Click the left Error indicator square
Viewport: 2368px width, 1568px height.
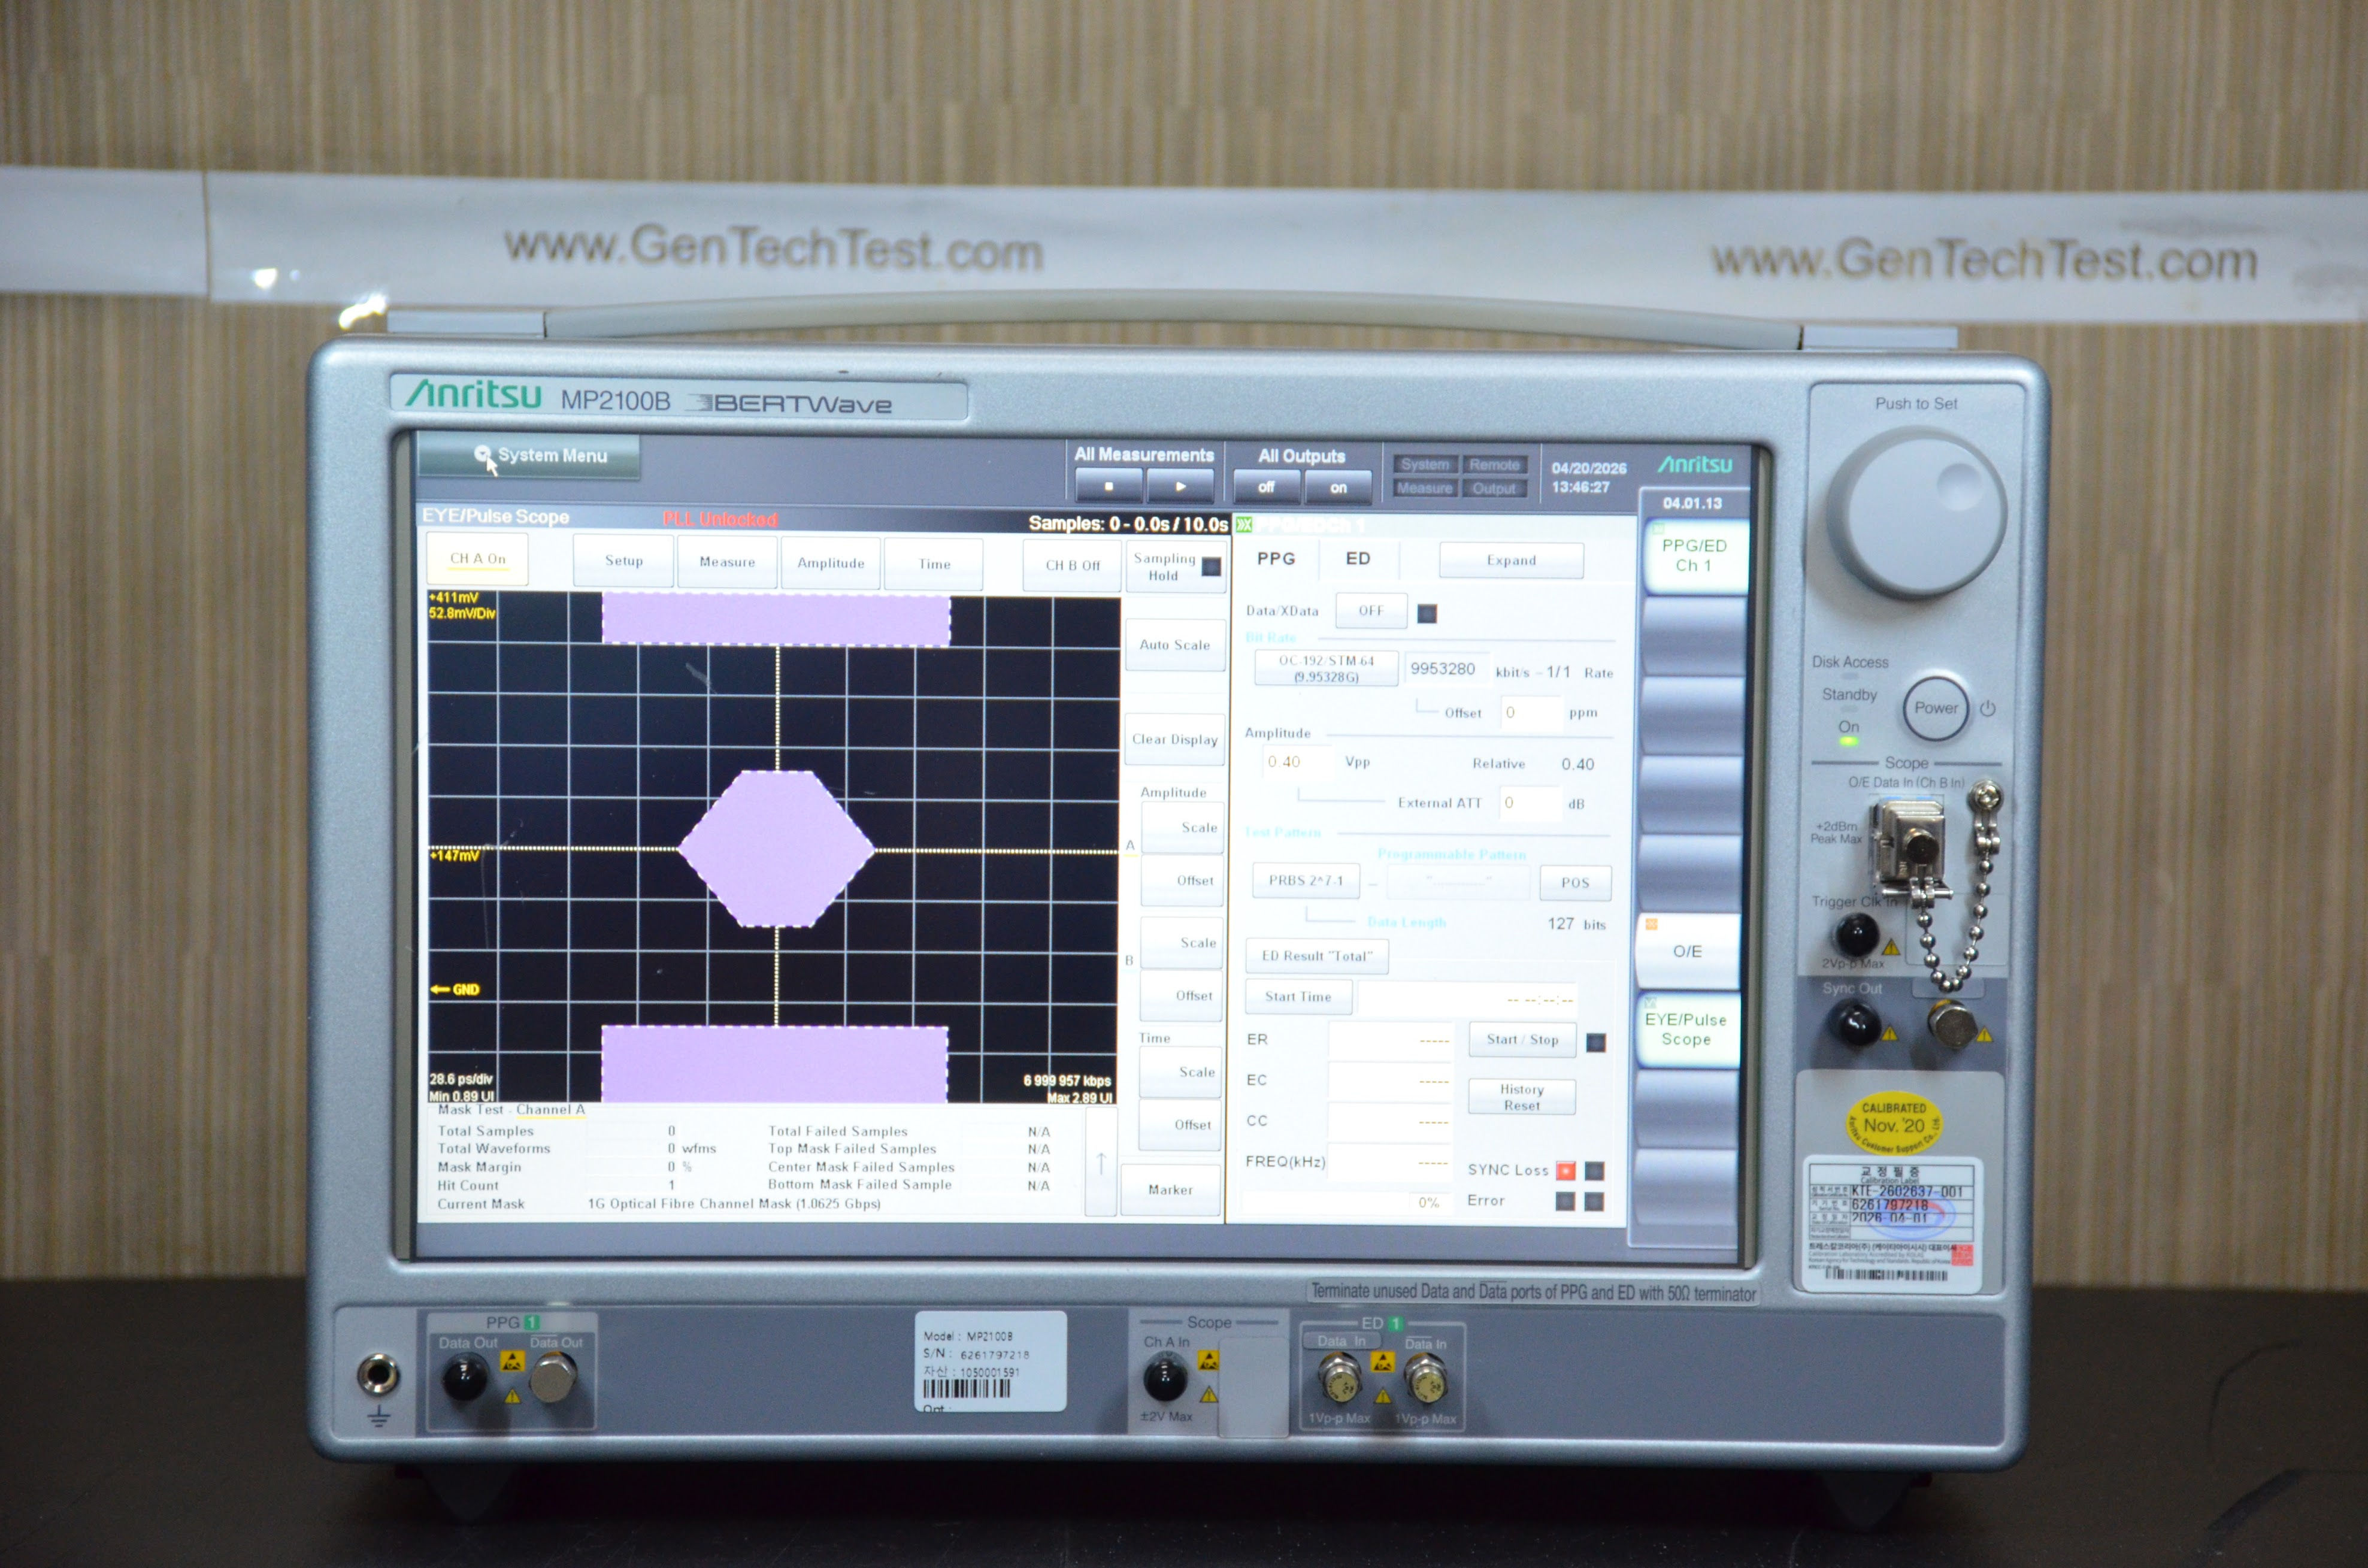[1566, 1201]
